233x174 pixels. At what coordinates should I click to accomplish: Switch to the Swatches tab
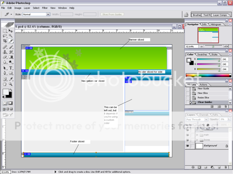pos(202,54)
